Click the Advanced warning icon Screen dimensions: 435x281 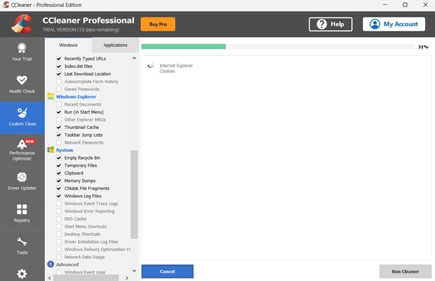(x=51, y=264)
